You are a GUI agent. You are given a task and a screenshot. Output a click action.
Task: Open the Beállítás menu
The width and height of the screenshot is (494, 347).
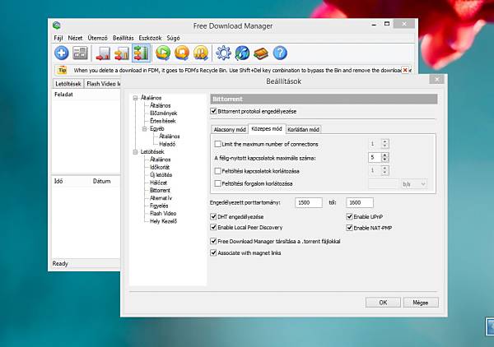[x=123, y=38]
